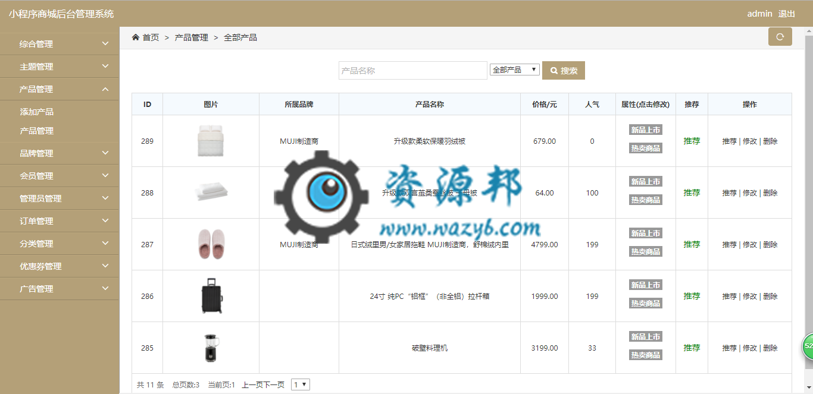Click 修改 for product 285
The height and width of the screenshot is (394, 813).
click(x=750, y=348)
